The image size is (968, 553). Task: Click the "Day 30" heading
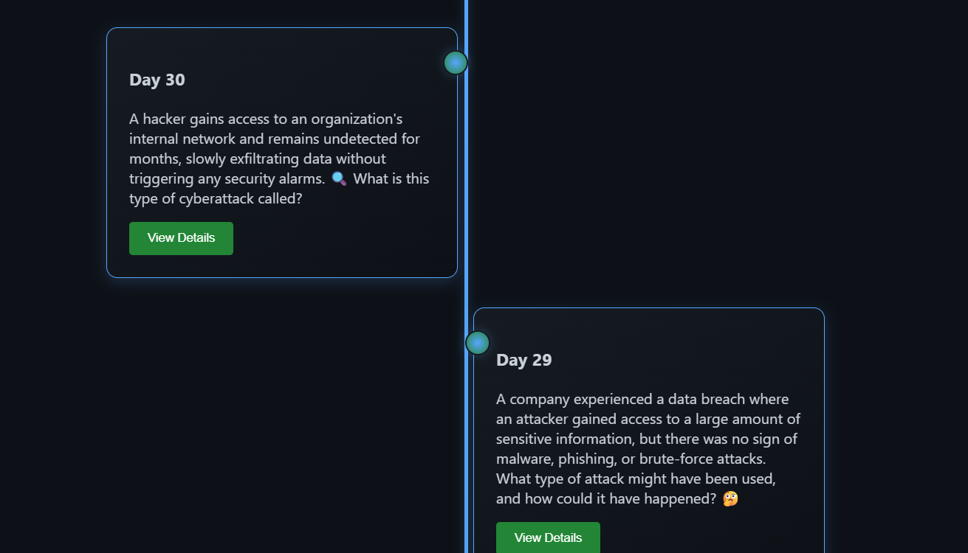(x=157, y=80)
